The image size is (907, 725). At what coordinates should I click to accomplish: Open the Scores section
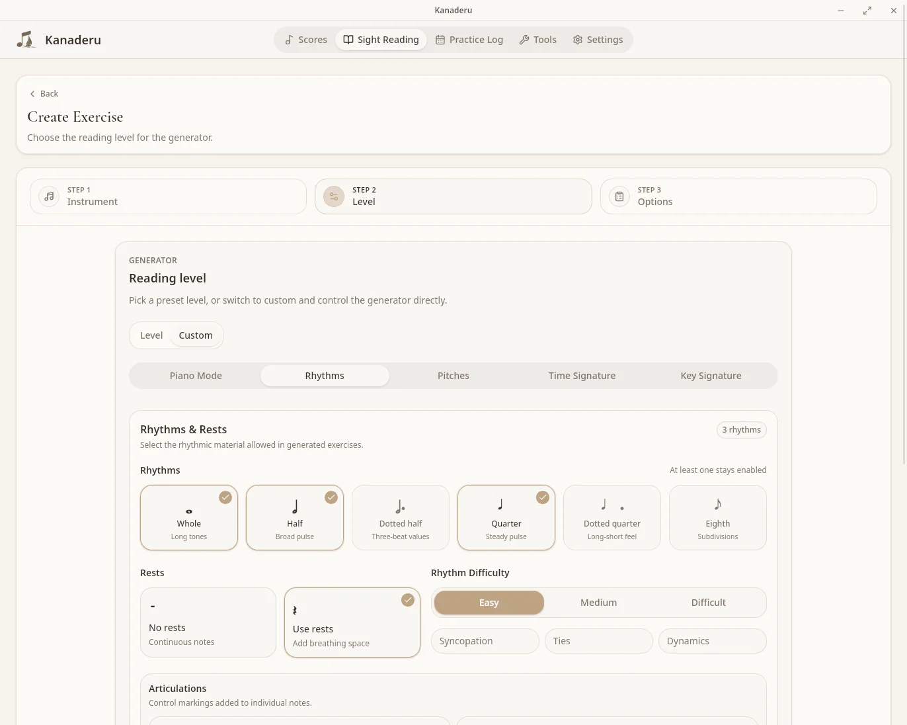click(306, 40)
